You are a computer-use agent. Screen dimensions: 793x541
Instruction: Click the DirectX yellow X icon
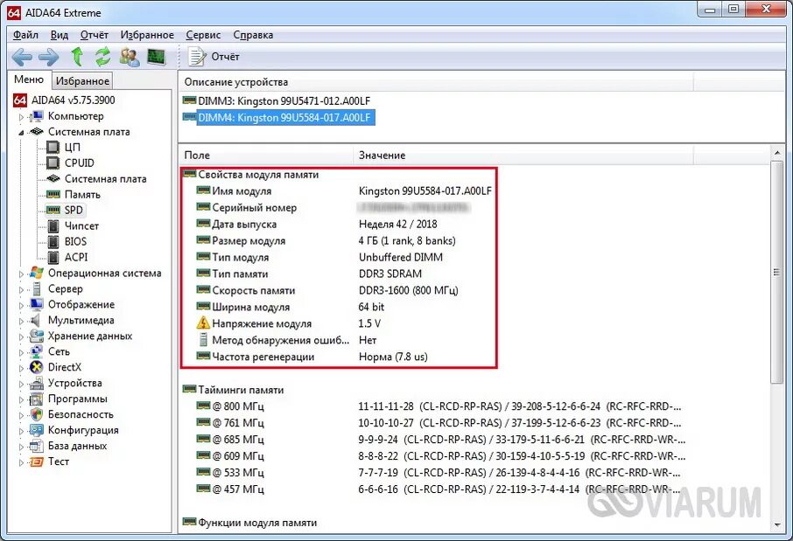37,367
